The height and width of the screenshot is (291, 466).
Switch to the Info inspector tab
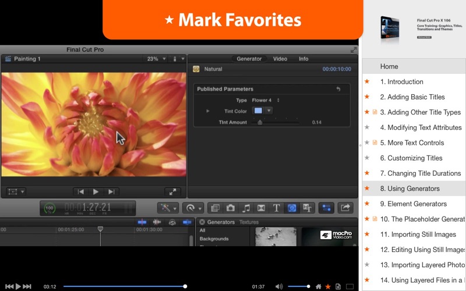(303, 59)
